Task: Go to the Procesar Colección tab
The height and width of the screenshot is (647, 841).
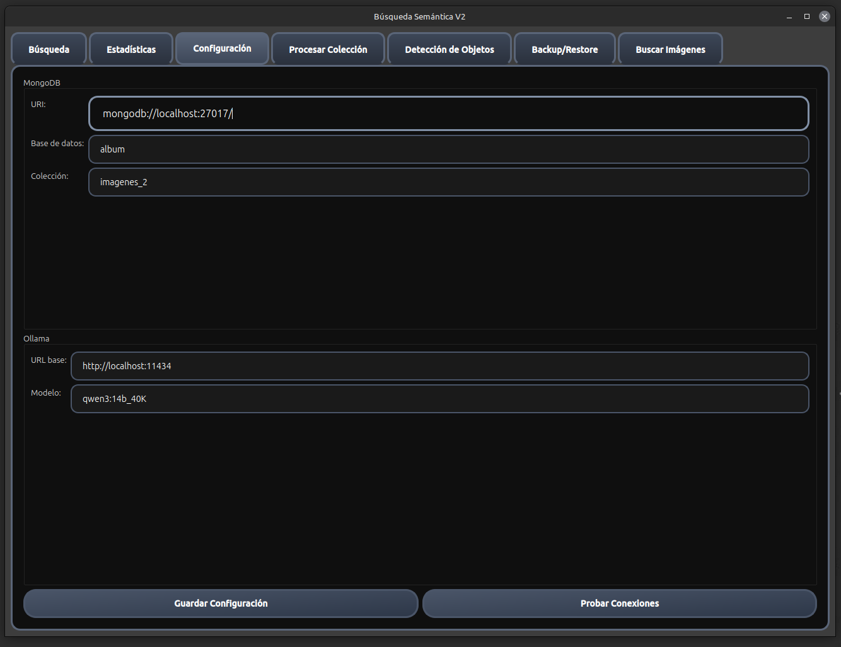Action: [328, 49]
